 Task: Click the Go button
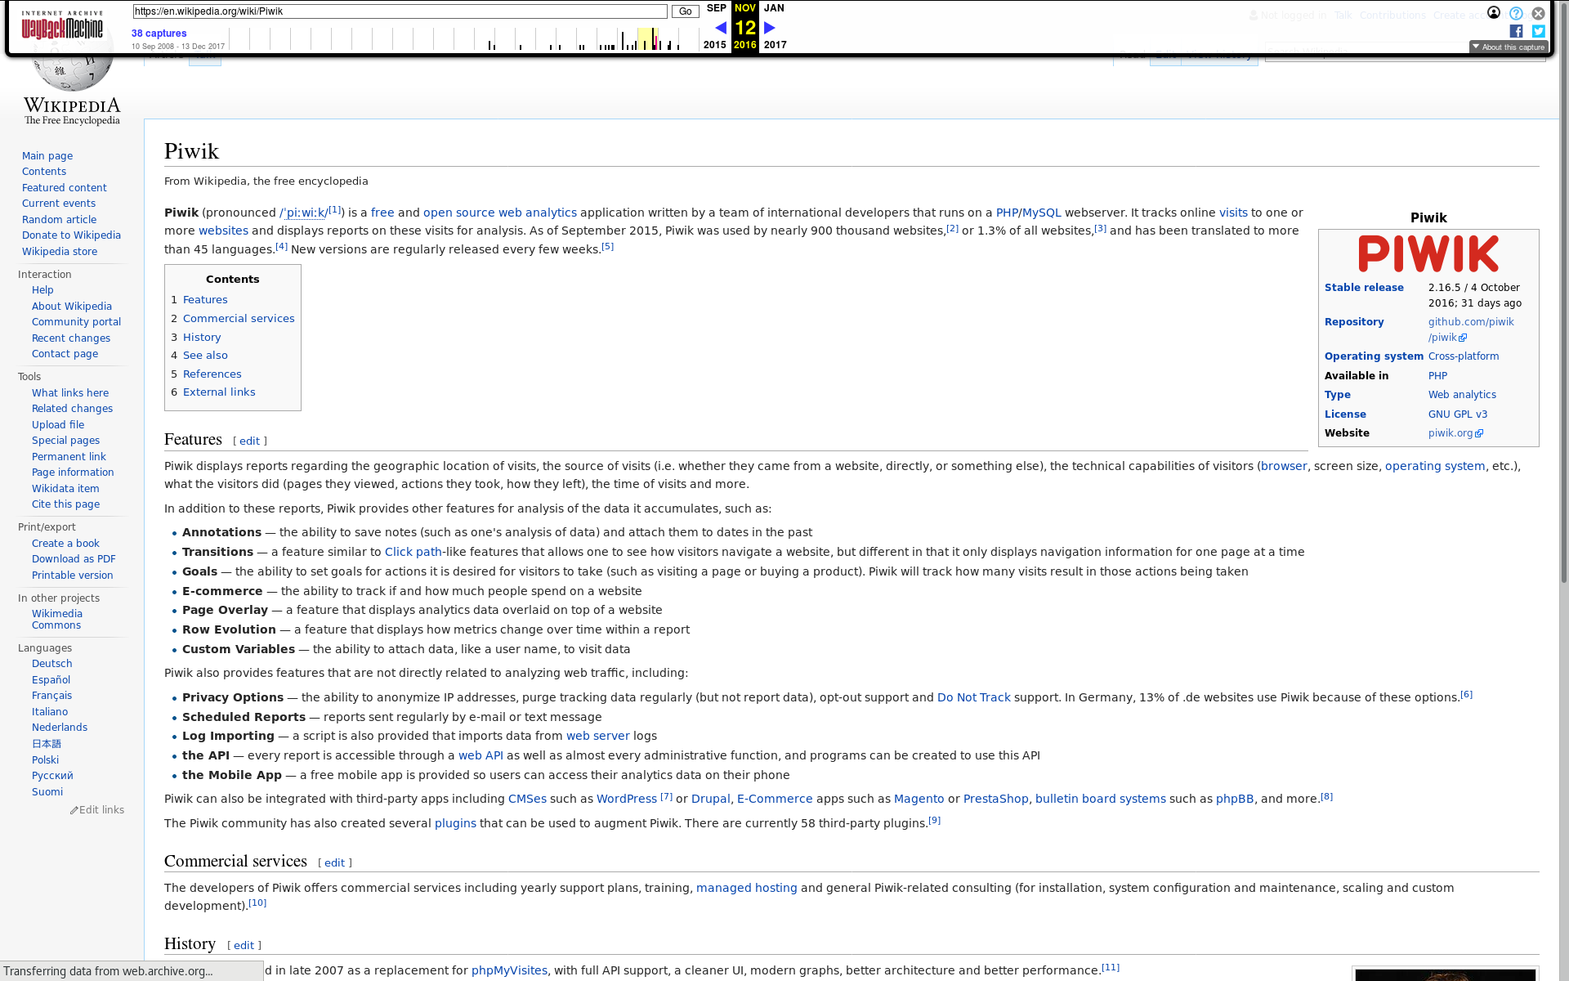(685, 11)
